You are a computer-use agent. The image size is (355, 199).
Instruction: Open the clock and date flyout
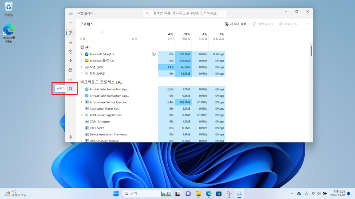pos(338,194)
